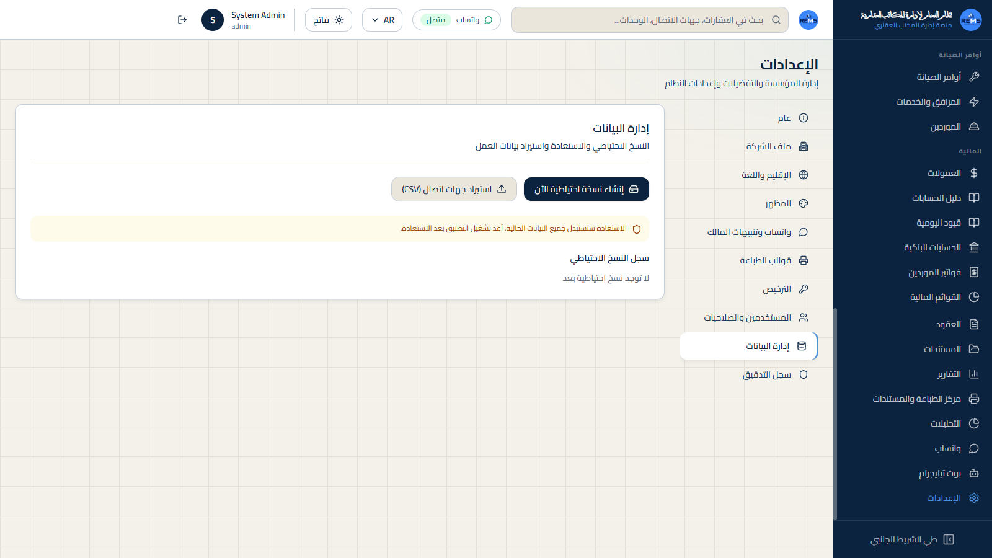The image size is (992, 558).
Task: Select the الترخيص settings tab
Action: (749, 289)
